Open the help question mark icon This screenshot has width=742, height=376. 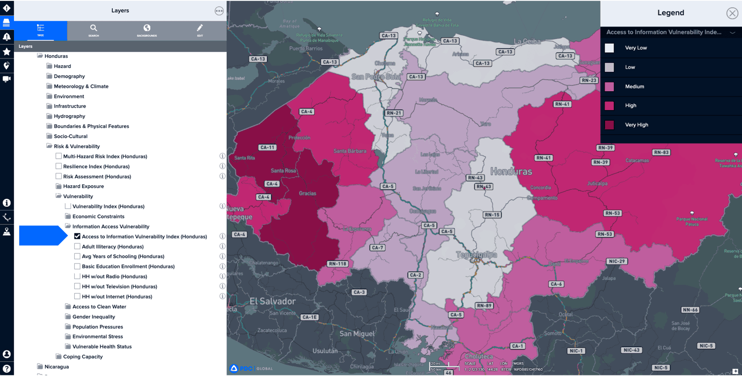[x=7, y=368]
